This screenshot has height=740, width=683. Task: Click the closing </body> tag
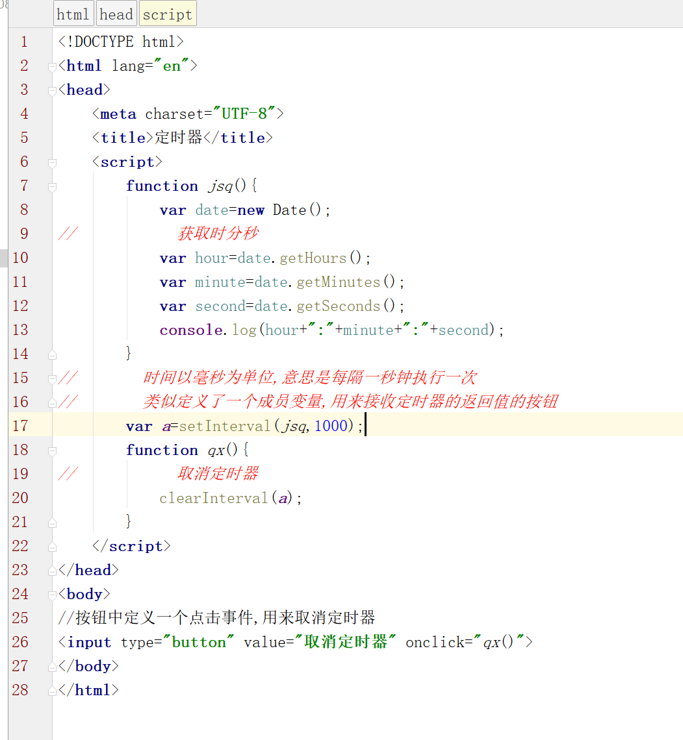tap(88, 666)
